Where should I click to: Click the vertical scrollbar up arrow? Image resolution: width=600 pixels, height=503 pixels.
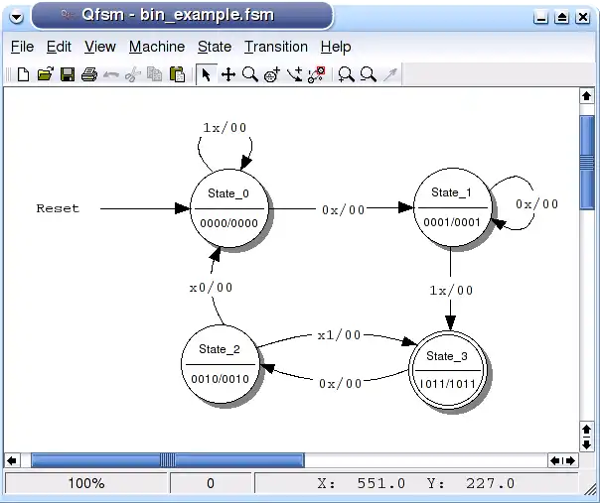587,96
